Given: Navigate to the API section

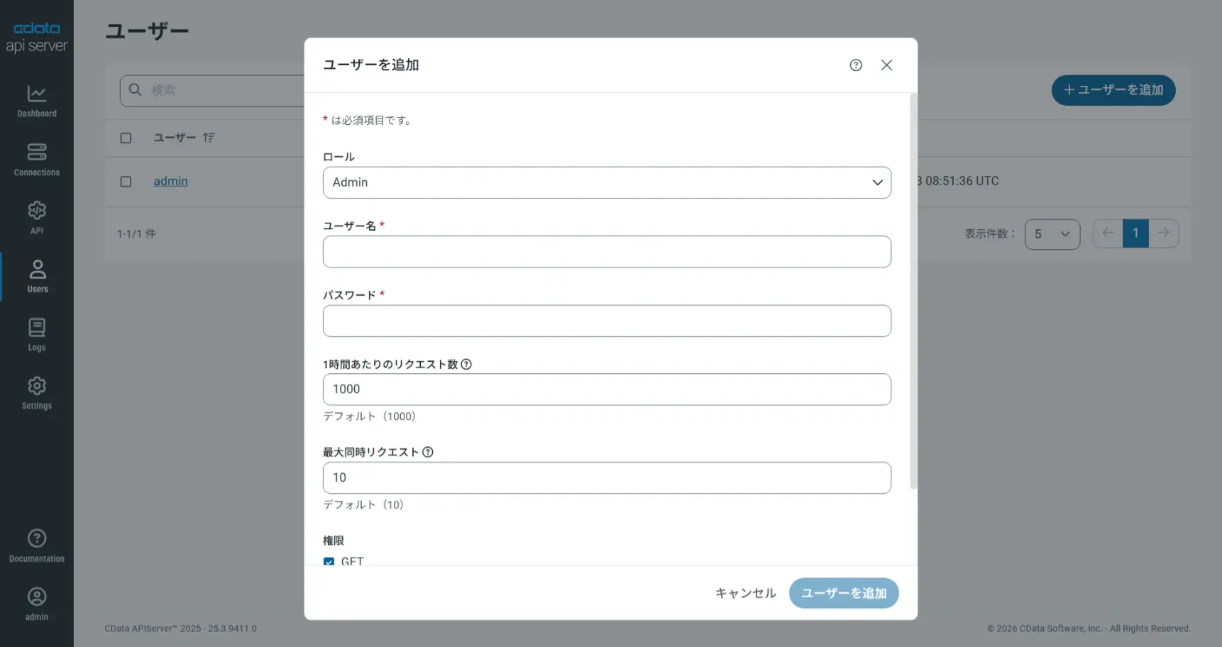Looking at the screenshot, I should click(x=36, y=218).
